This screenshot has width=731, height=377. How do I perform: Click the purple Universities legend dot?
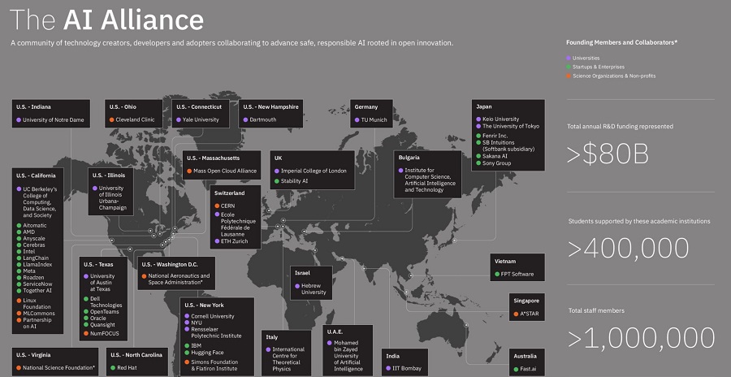click(x=569, y=58)
